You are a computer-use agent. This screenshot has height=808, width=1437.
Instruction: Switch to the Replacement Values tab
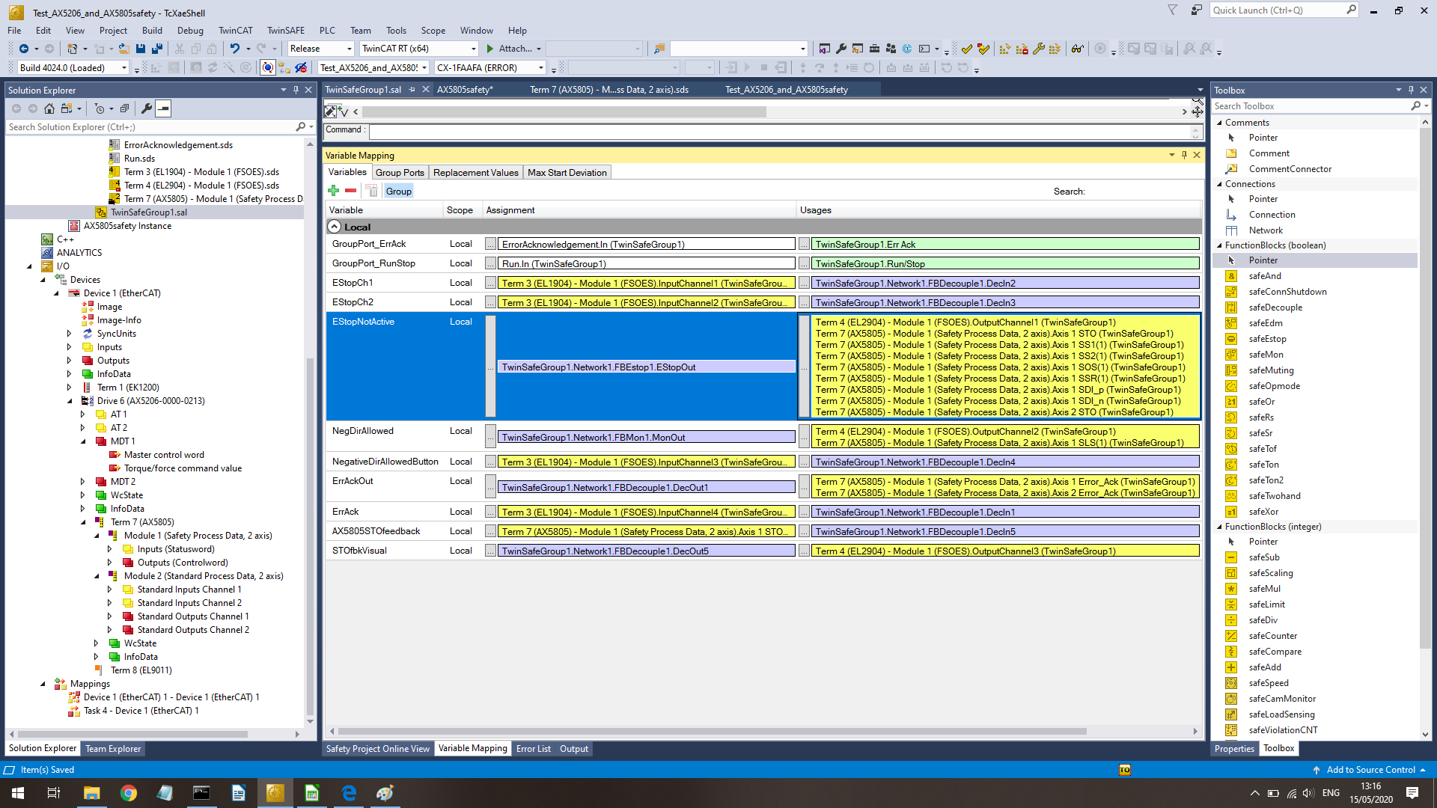tap(475, 173)
